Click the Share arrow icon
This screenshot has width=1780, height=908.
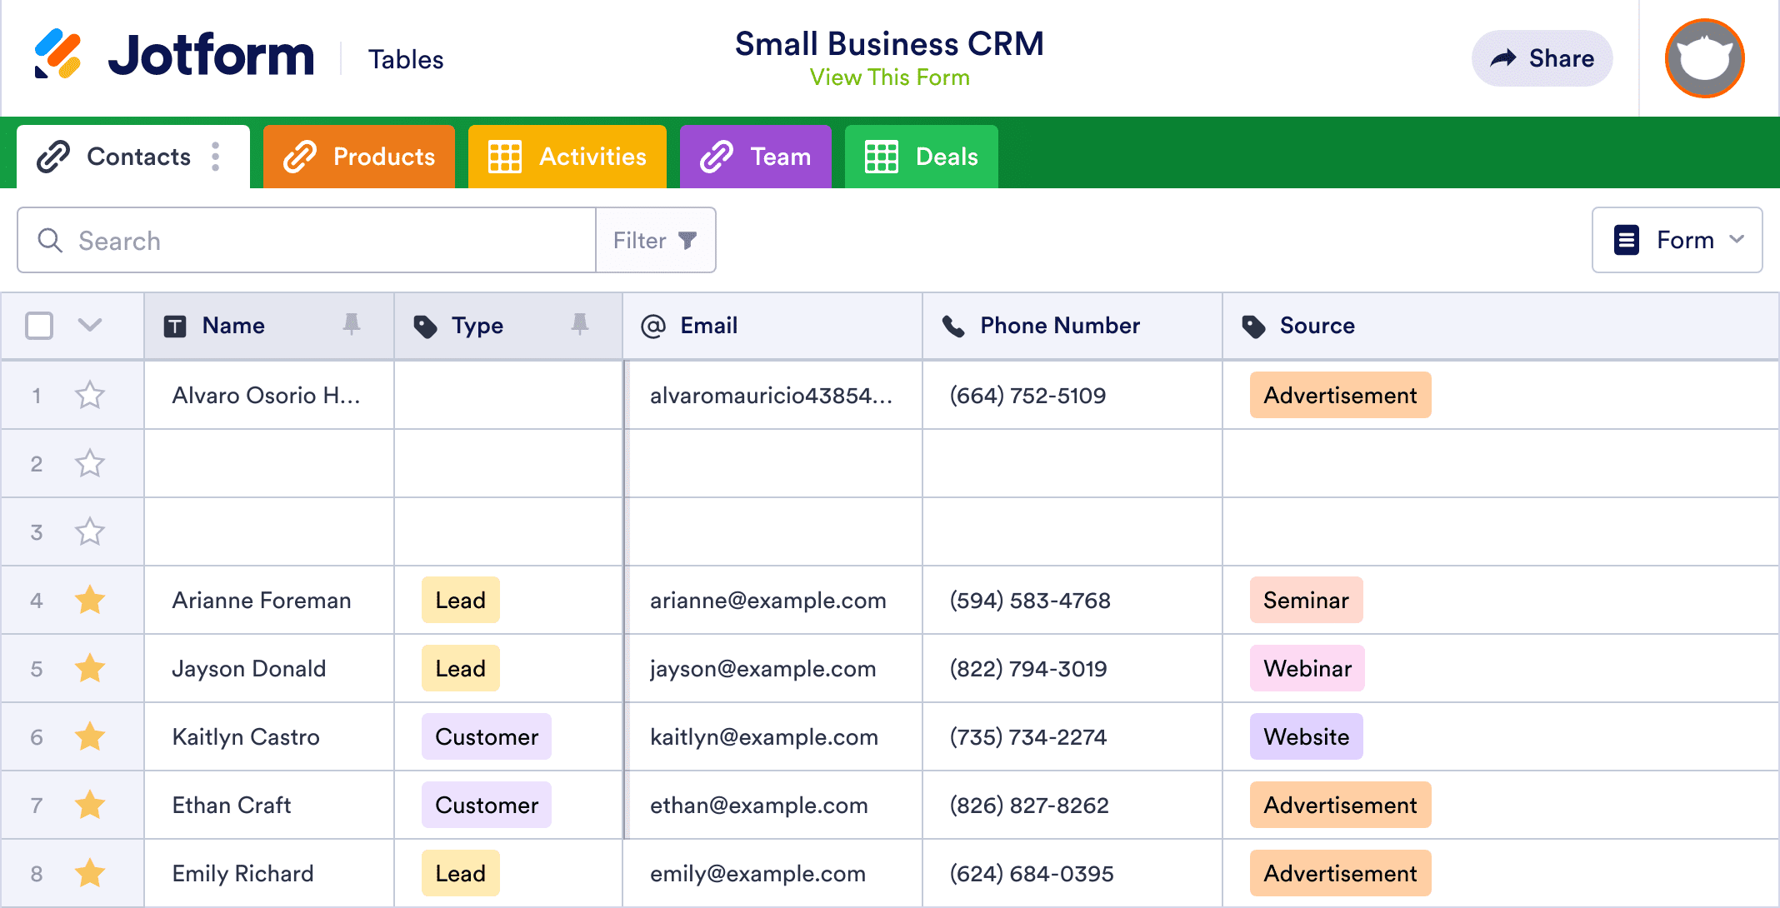[1503, 57]
